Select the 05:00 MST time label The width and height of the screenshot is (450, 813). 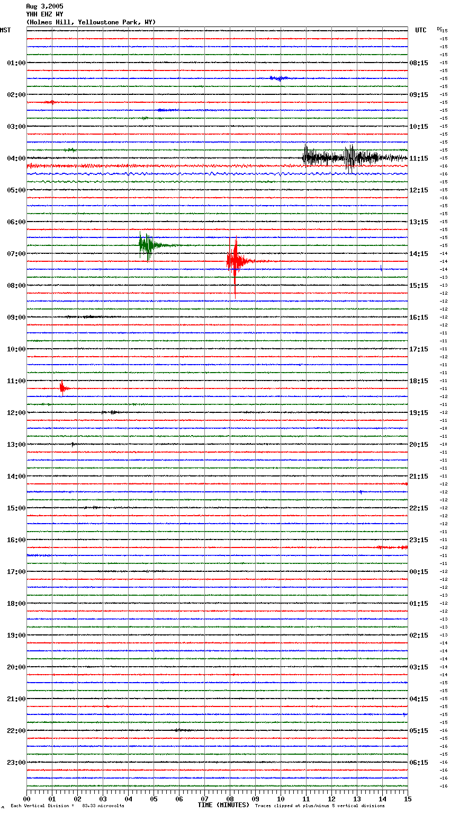click(x=16, y=190)
